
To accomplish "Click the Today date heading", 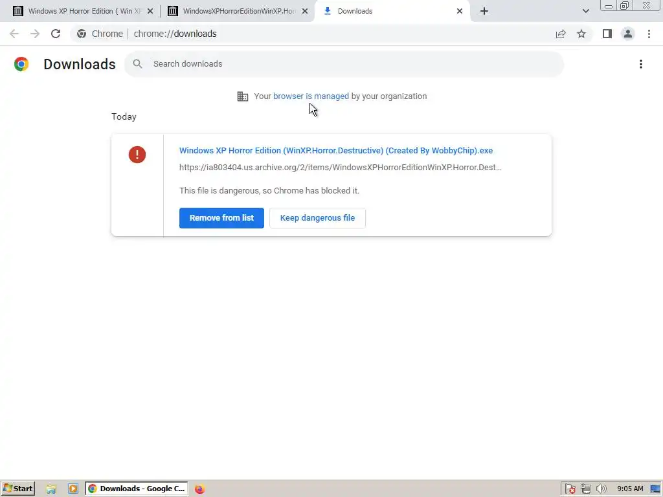I will click(x=124, y=116).
